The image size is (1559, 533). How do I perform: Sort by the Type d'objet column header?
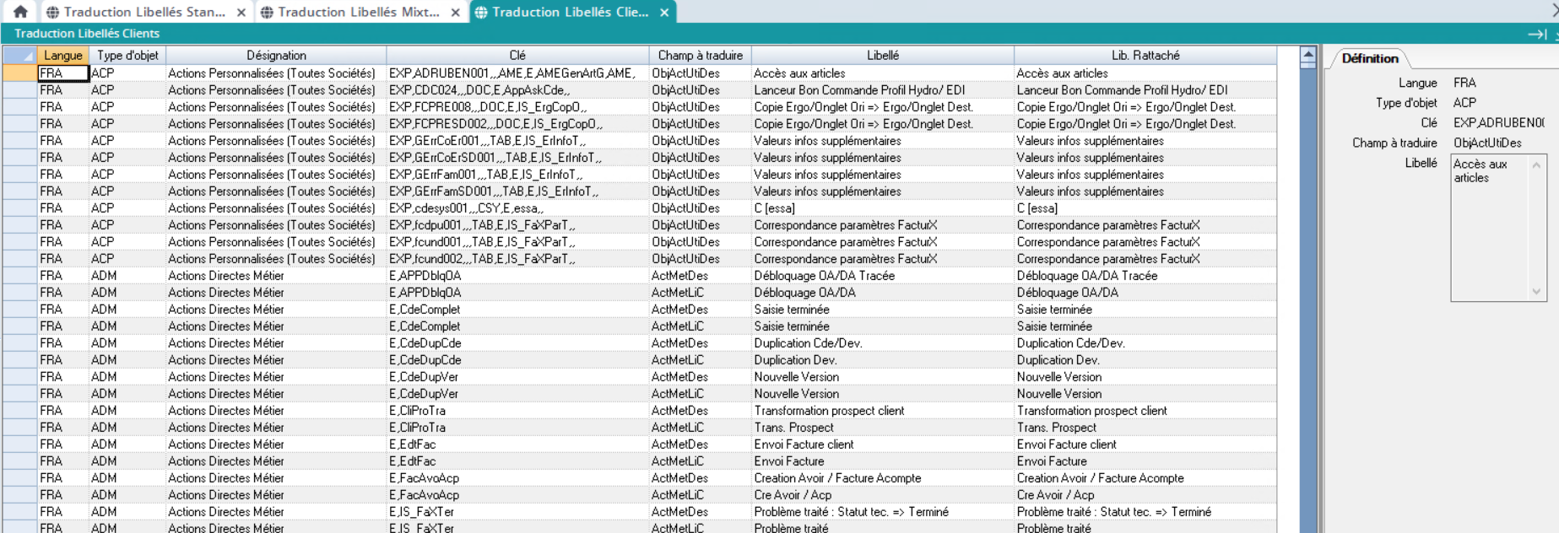tap(127, 56)
